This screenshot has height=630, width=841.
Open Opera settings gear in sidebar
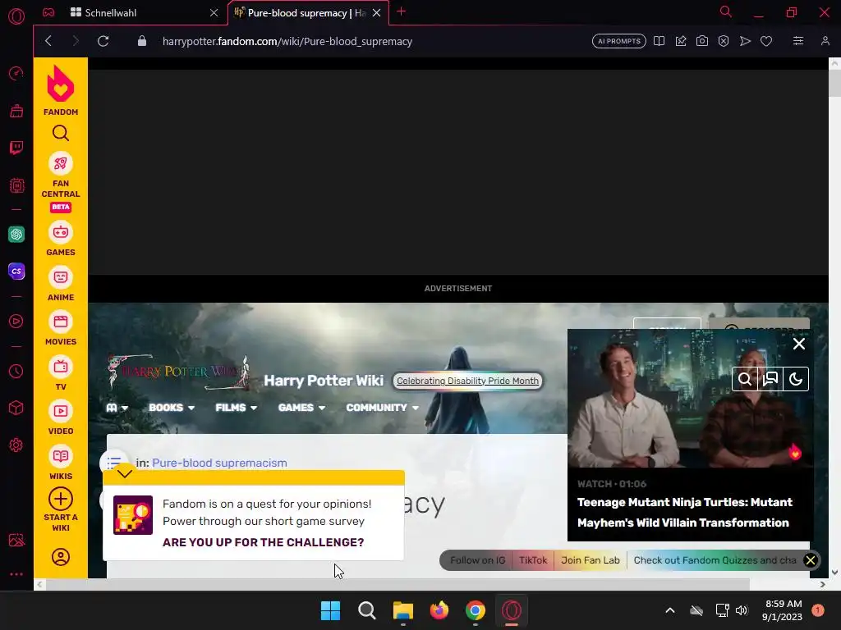point(16,445)
